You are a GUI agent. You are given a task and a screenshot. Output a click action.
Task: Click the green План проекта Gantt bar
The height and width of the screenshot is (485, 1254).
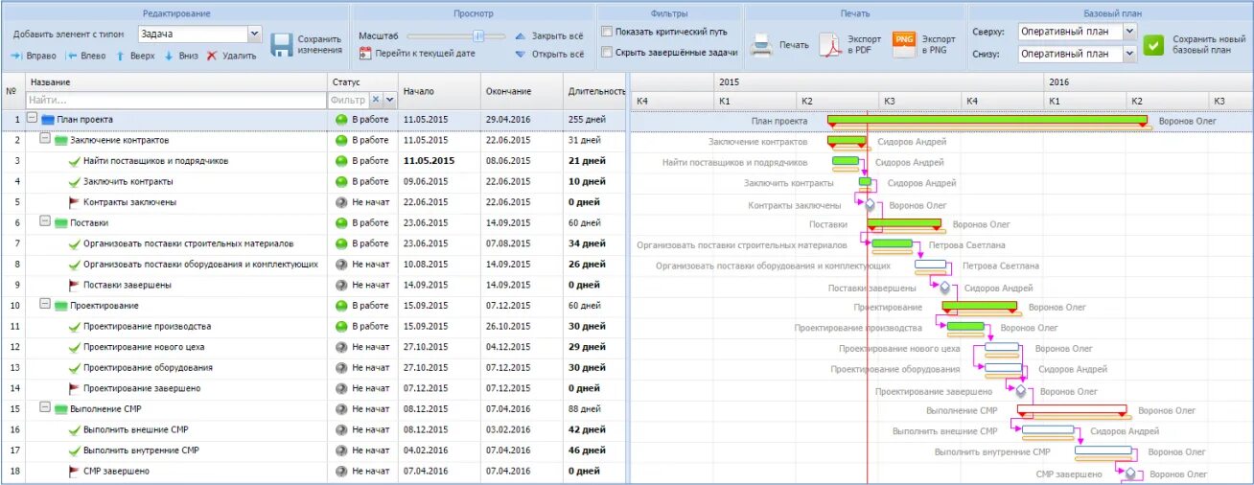coord(987,120)
